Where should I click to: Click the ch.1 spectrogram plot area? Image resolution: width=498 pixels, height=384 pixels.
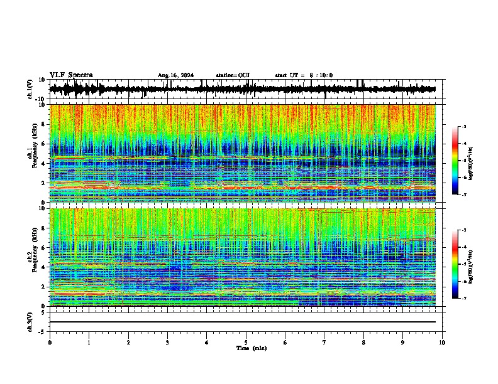pos(243,153)
